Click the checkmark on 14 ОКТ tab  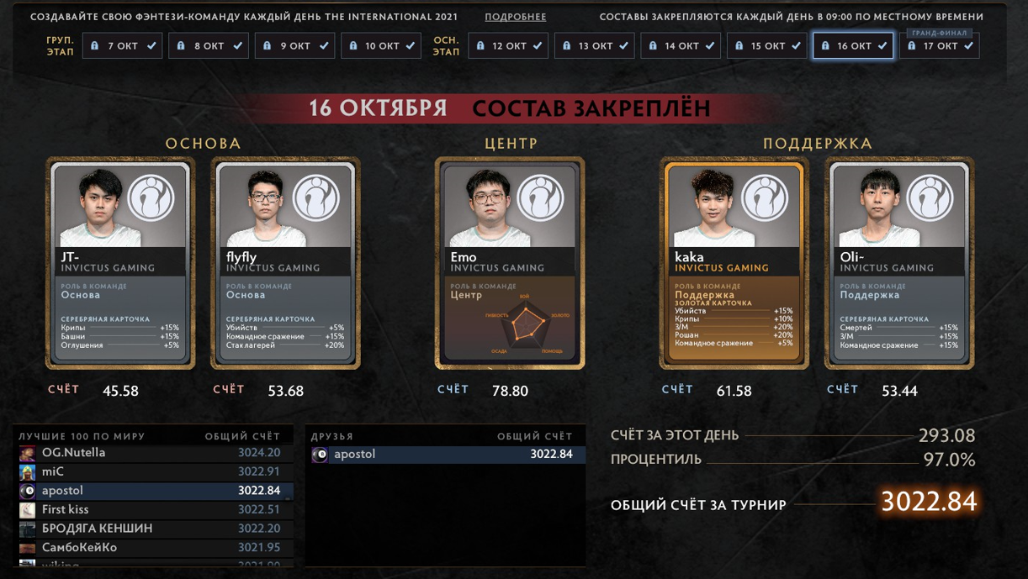pos(710,46)
